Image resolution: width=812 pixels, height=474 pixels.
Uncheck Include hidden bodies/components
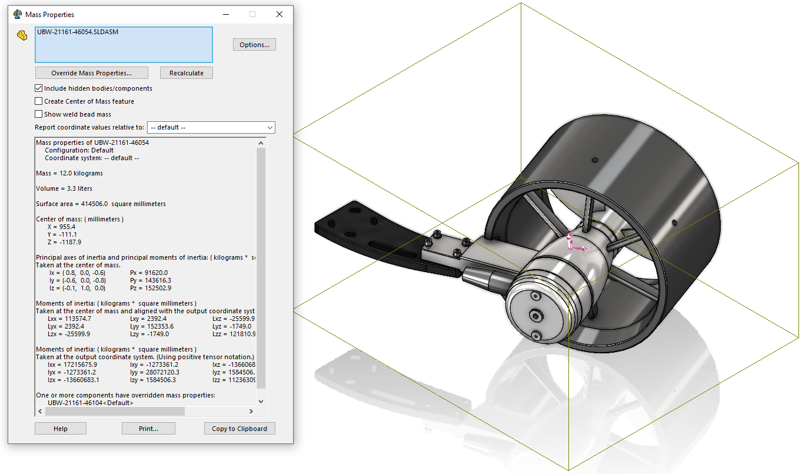point(39,88)
